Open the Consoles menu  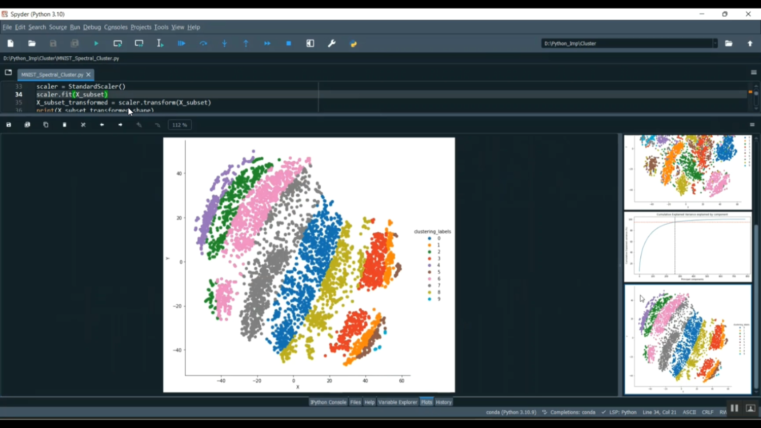116,27
